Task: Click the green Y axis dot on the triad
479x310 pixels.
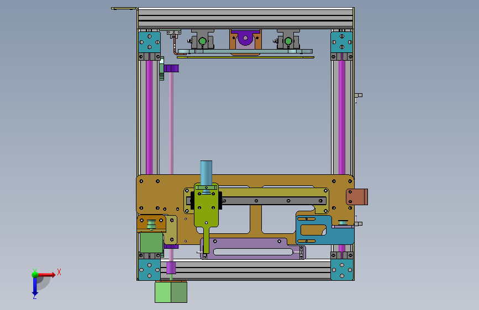Action: click(x=35, y=275)
